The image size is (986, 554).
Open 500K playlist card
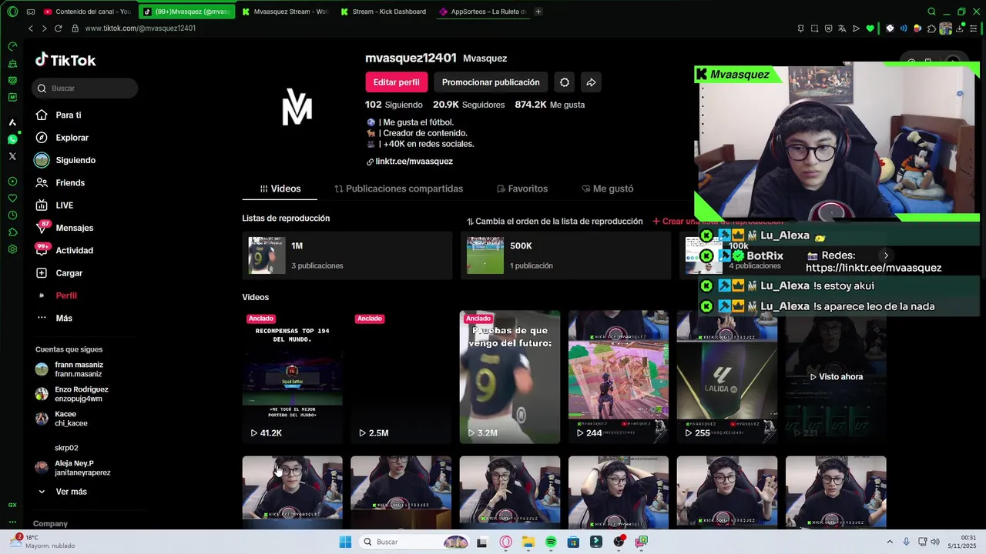(x=565, y=255)
